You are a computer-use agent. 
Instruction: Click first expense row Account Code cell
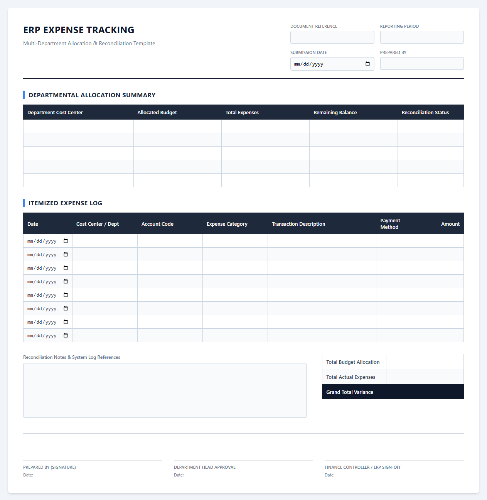pyautogui.click(x=170, y=241)
